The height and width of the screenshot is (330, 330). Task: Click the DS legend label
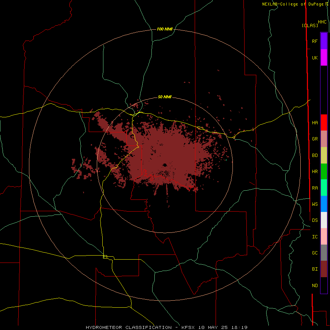[x=315, y=220]
